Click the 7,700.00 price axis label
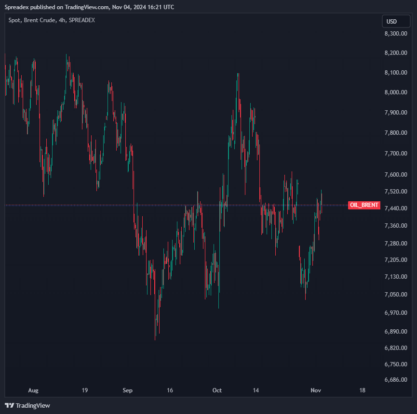 coord(396,153)
